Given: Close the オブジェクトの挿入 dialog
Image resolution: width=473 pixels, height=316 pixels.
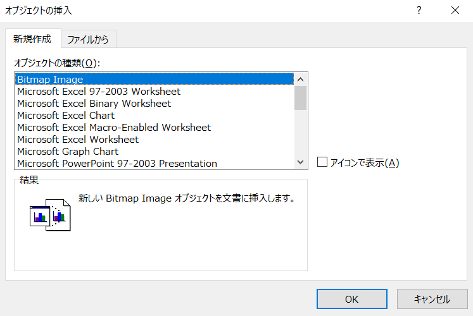Looking at the screenshot, I should [x=455, y=11].
